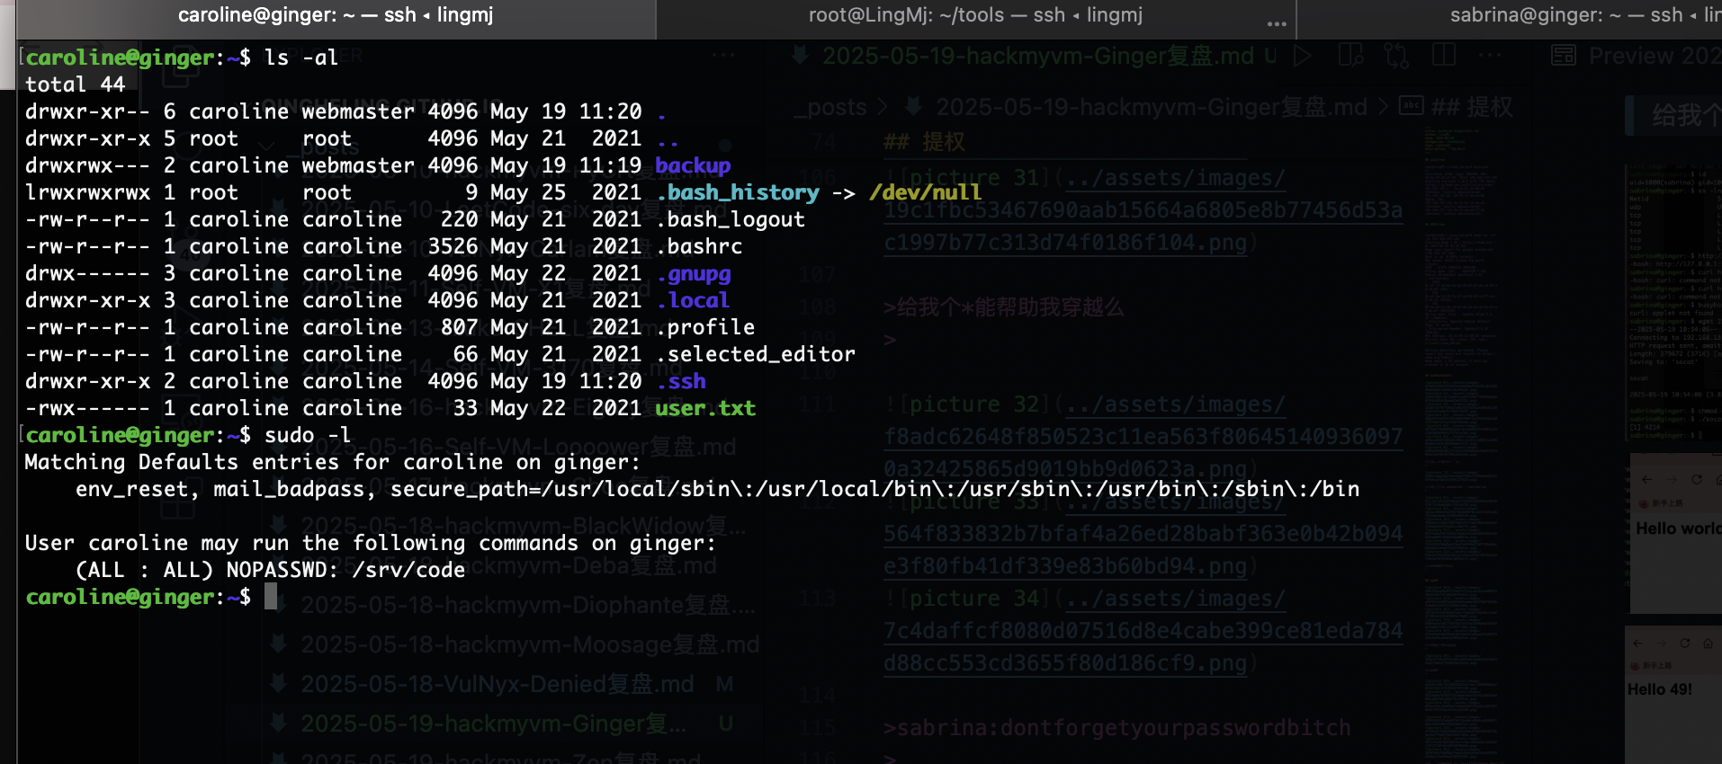Click the 'secure_path=' value text
The height and width of the screenshot is (764, 1722).
pos(874,489)
